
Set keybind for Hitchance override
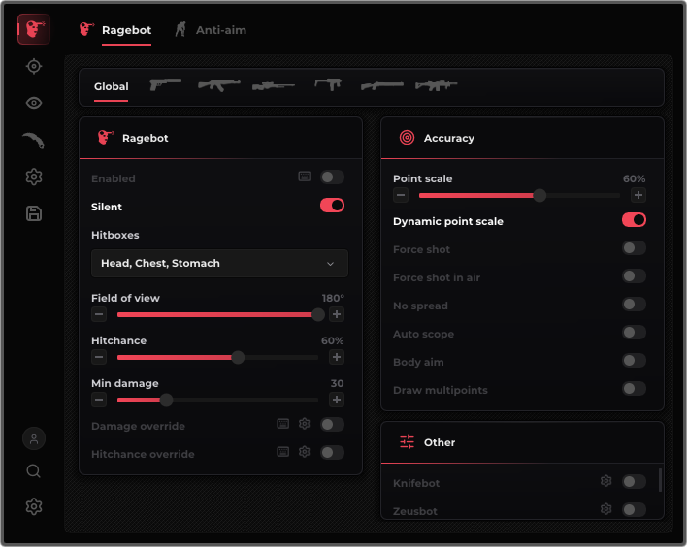pyautogui.click(x=283, y=452)
